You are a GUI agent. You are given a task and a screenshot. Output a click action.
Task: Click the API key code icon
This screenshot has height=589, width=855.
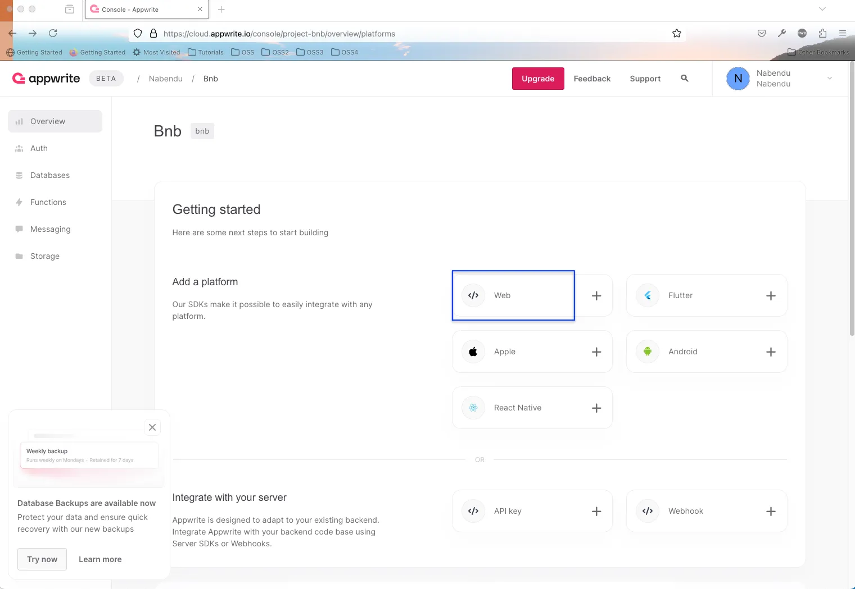click(473, 511)
